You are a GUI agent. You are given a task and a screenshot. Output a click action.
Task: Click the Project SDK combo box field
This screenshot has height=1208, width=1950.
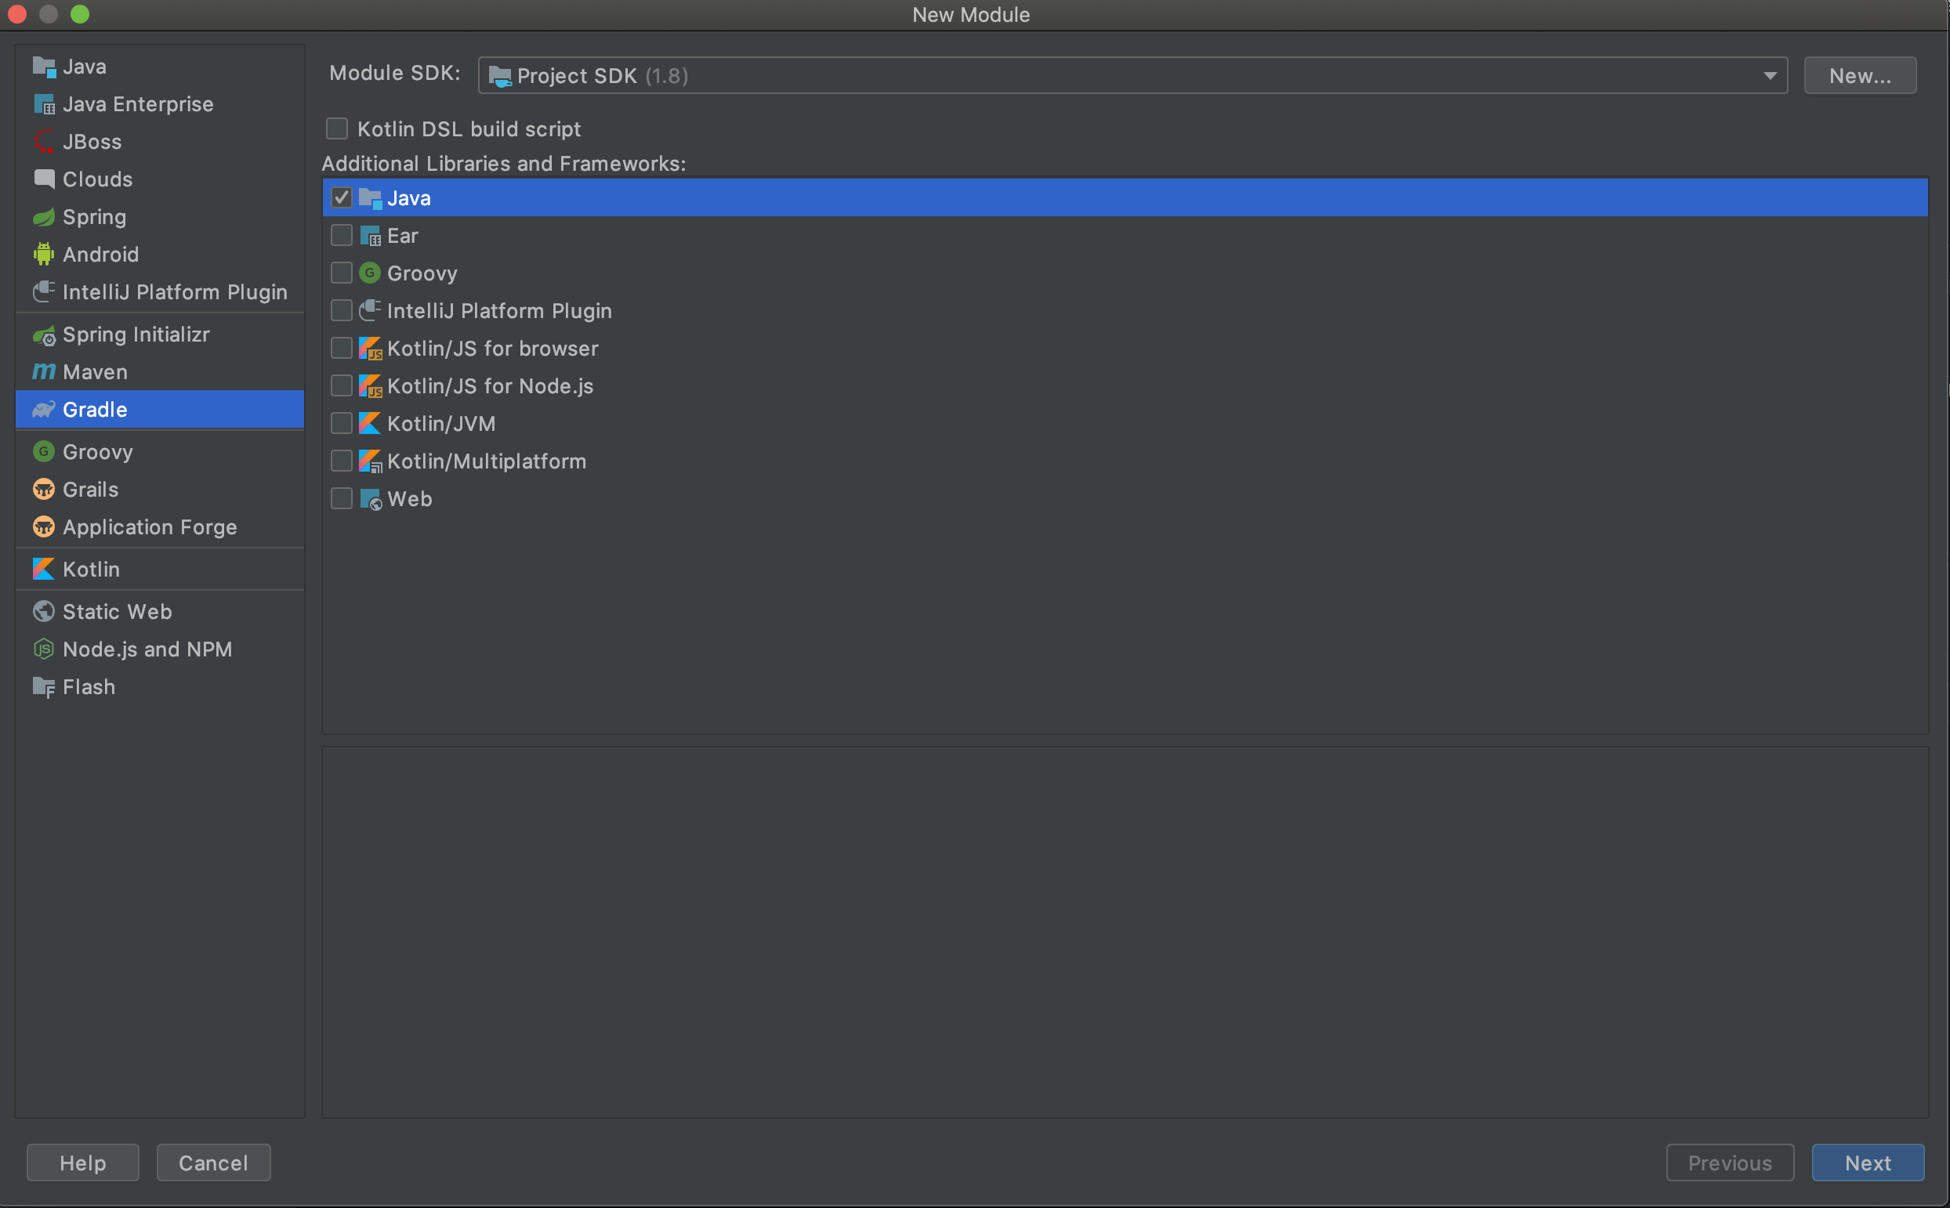(1119, 76)
